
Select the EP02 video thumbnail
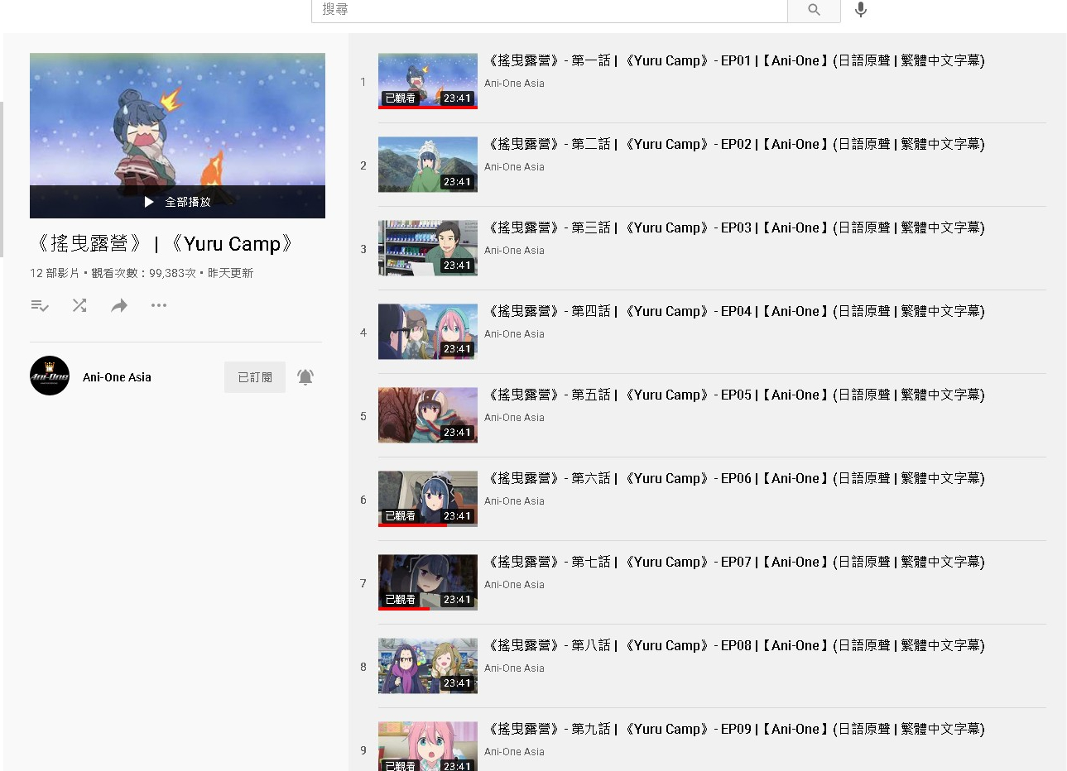point(427,165)
